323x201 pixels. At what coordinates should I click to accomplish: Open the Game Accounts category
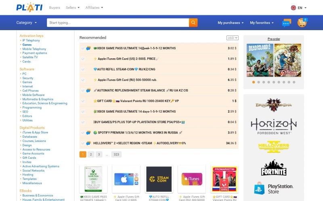click(33, 154)
